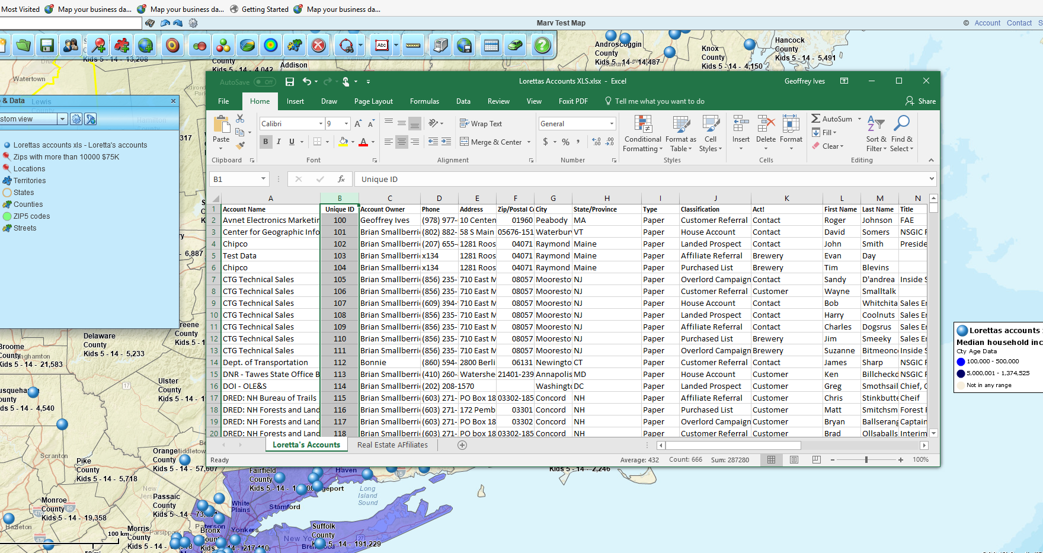
Task: Expand the Merge & Center dropdown arrow
Action: point(529,142)
